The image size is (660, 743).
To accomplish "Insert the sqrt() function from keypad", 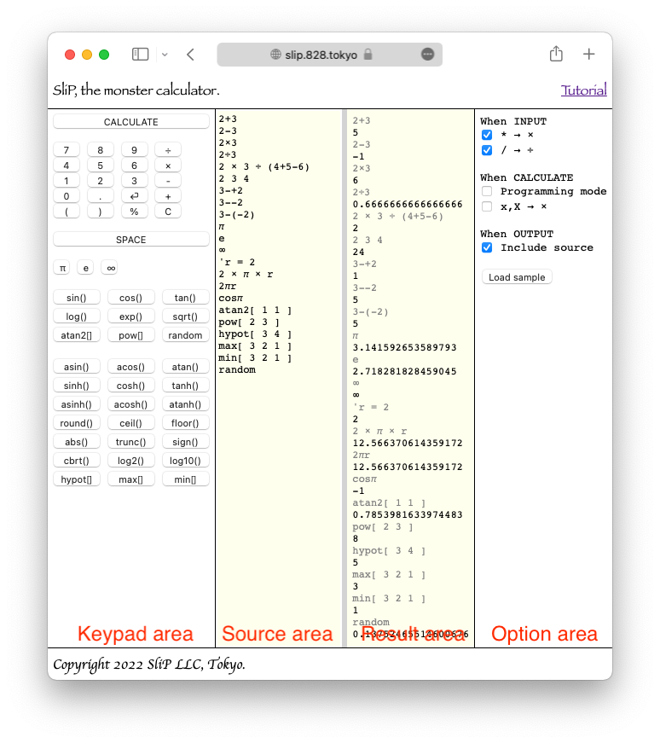I will pos(185,316).
